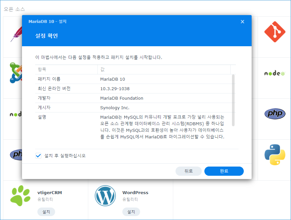Click the vtigerCRM package title
Image resolution: width=291 pixels, height=220 pixels.
tap(50, 192)
